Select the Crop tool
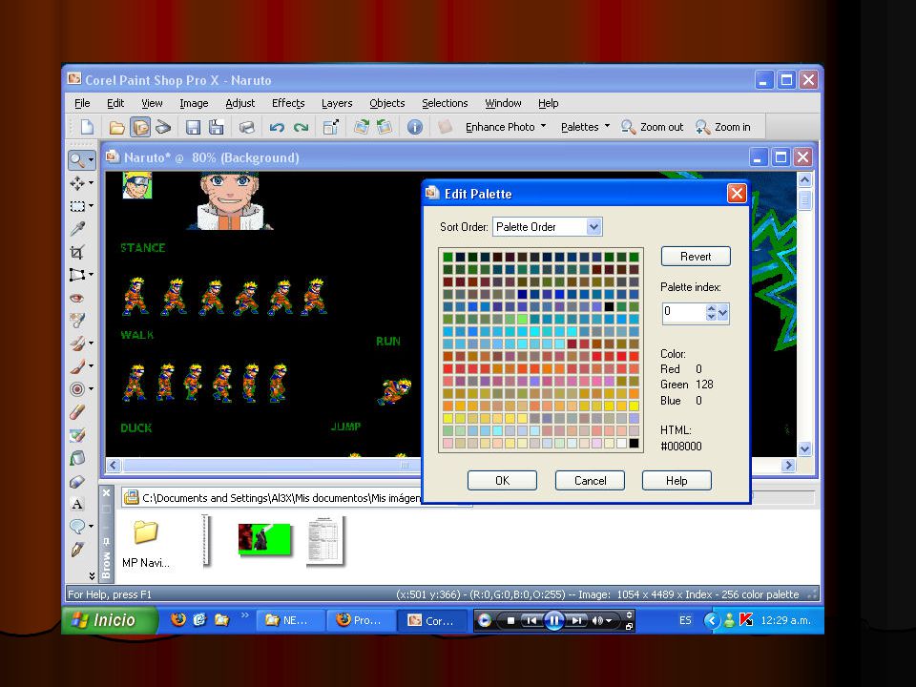Image resolution: width=916 pixels, height=687 pixels. [x=77, y=252]
